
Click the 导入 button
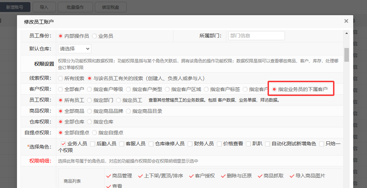(44, 7)
